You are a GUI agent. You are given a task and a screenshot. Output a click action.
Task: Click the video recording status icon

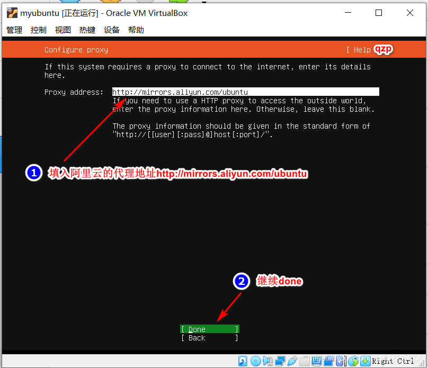pos(328,361)
